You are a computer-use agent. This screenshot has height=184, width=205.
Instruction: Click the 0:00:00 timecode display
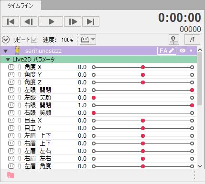[x=180, y=18]
